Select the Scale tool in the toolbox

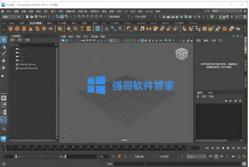[x=3, y=75]
